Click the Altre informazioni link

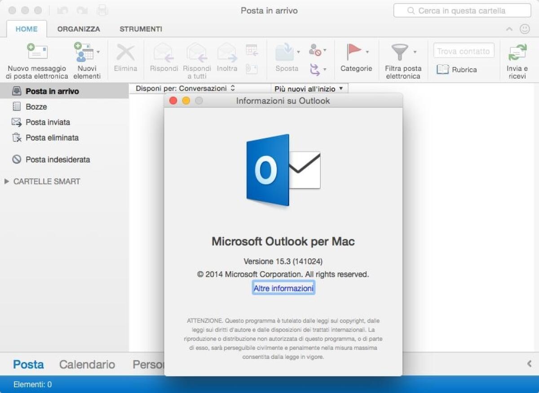[283, 288]
